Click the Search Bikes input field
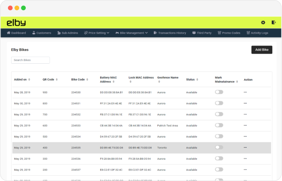282x181 pixels. pos(31,60)
